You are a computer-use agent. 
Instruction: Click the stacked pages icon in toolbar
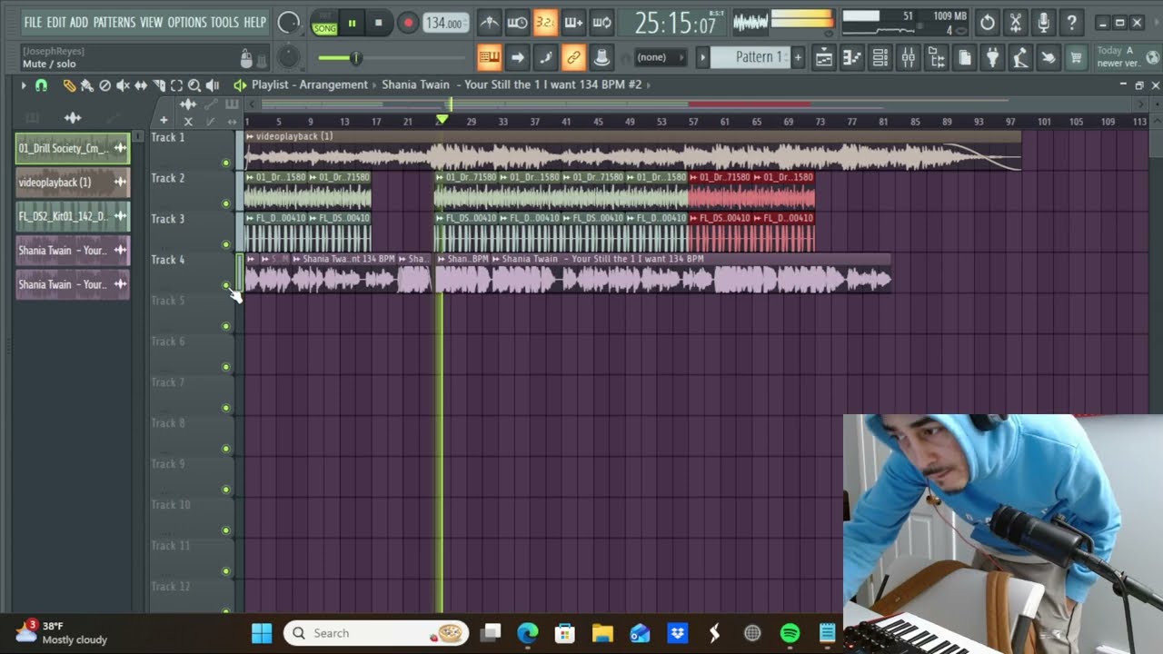[964, 58]
